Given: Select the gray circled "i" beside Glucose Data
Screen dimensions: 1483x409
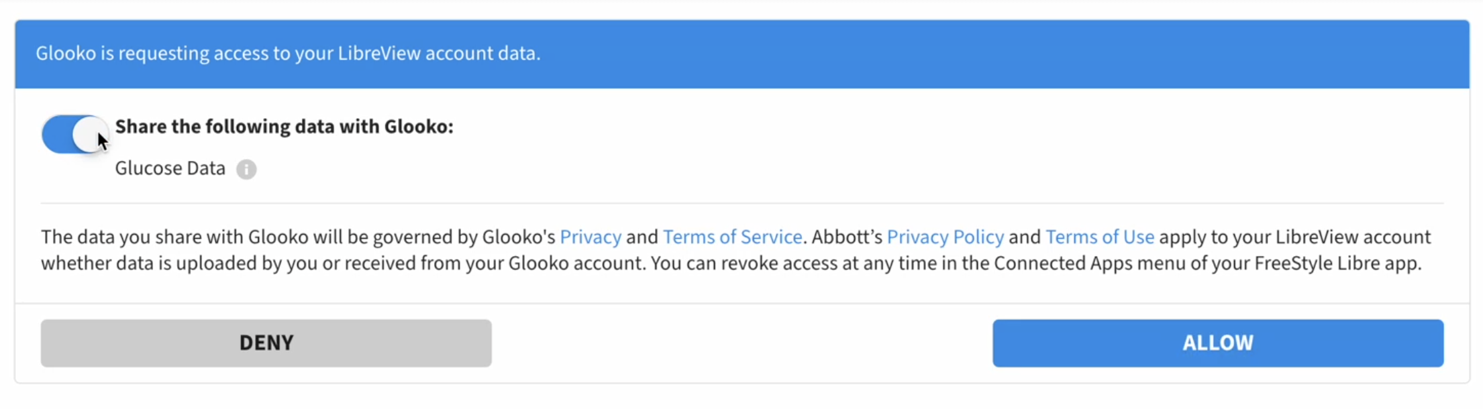Looking at the screenshot, I should (x=246, y=170).
